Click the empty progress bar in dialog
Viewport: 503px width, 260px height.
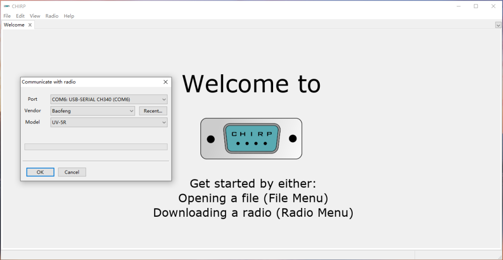tap(96, 146)
